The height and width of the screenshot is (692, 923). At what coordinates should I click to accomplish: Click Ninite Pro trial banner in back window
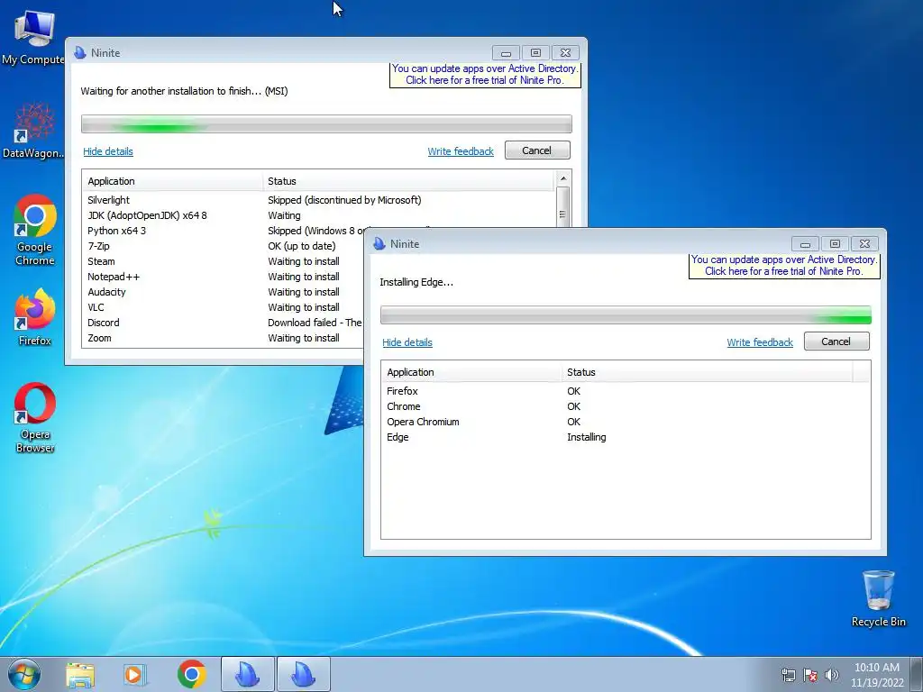coord(485,75)
